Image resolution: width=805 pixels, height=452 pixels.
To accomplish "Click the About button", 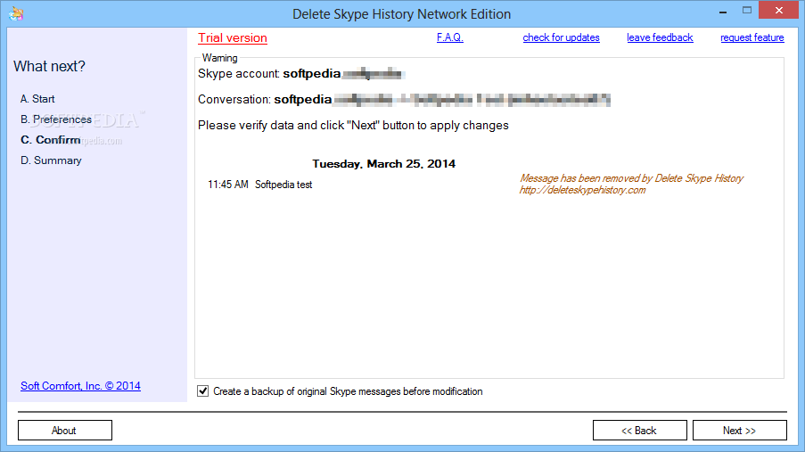I will pyautogui.click(x=65, y=431).
